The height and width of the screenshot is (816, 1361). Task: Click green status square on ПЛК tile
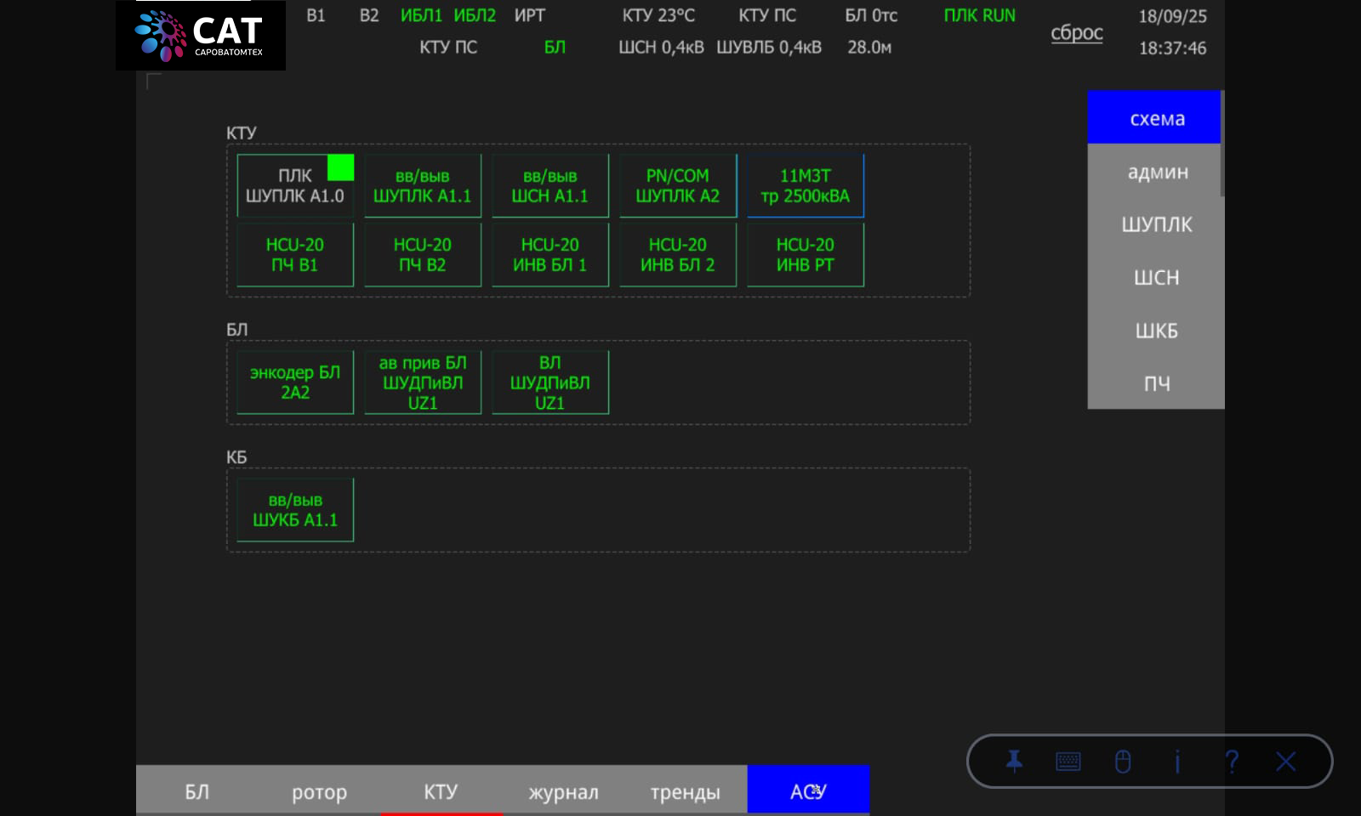pyautogui.click(x=340, y=167)
